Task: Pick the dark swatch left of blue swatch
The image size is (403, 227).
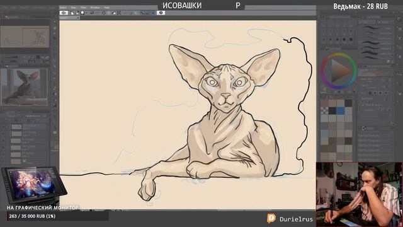Action: 332,111
